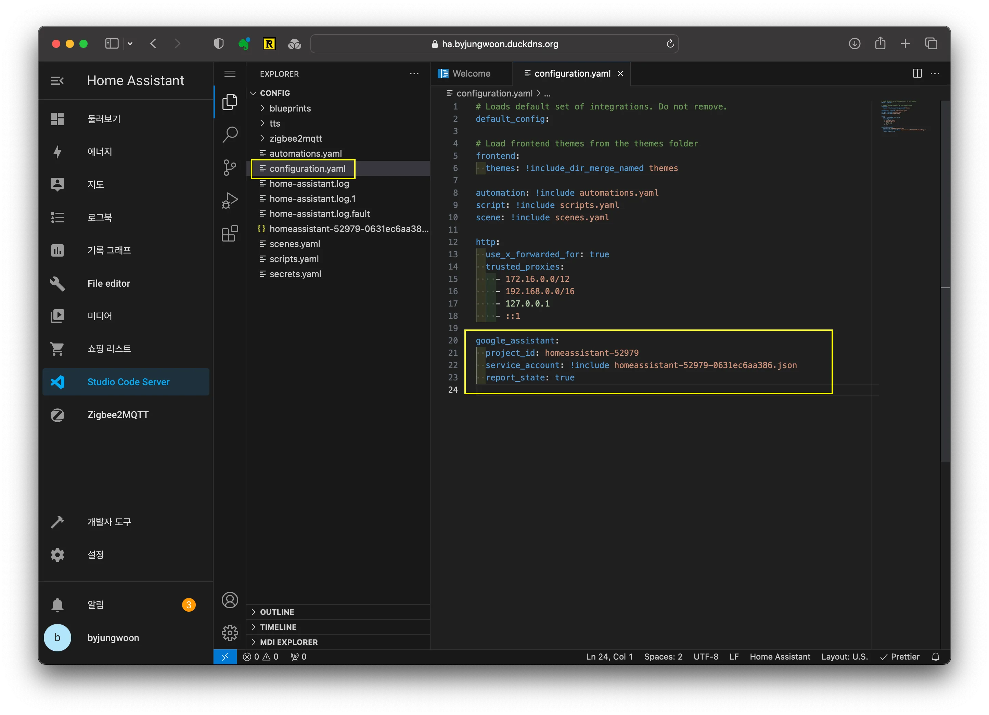Click the ports forwarded indicator

click(x=299, y=656)
